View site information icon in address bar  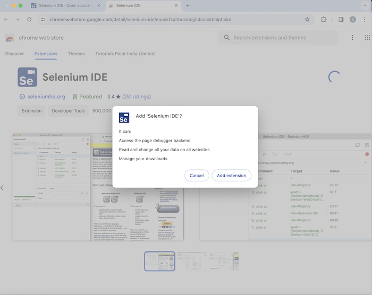[x=43, y=20]
